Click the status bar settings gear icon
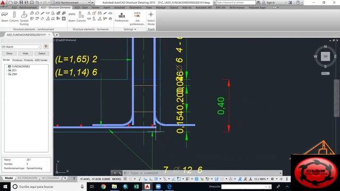The height and width of the screenshot is (191, 340). (273, 179)
